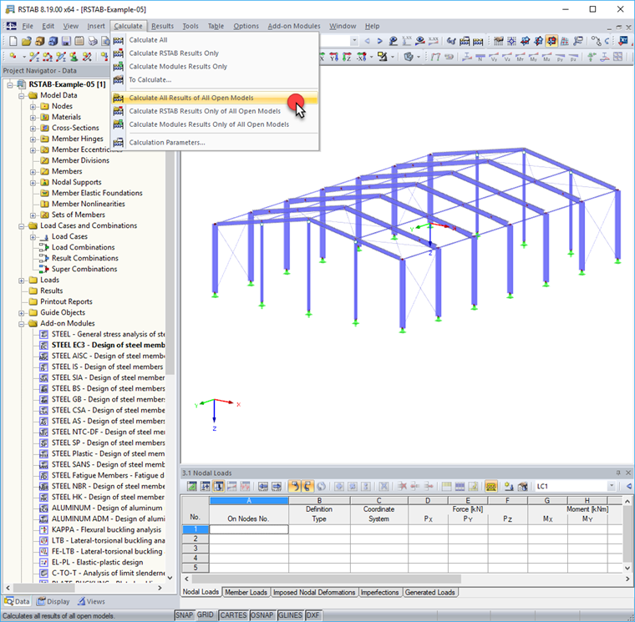Switch to the Generated Loads tab
The height and width of the screenshot is (622, 635).
click(x=430, y=593)
